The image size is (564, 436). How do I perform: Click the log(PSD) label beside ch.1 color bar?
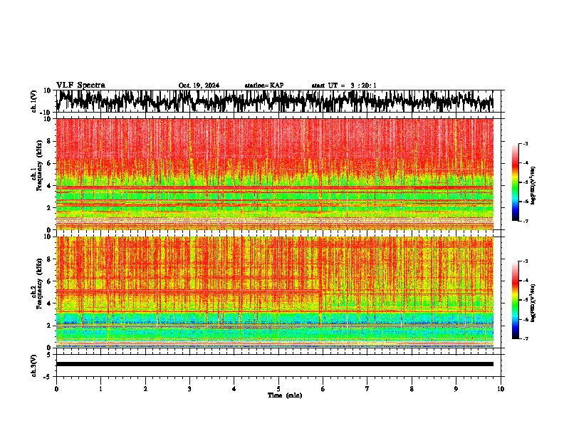pos(533,185)
